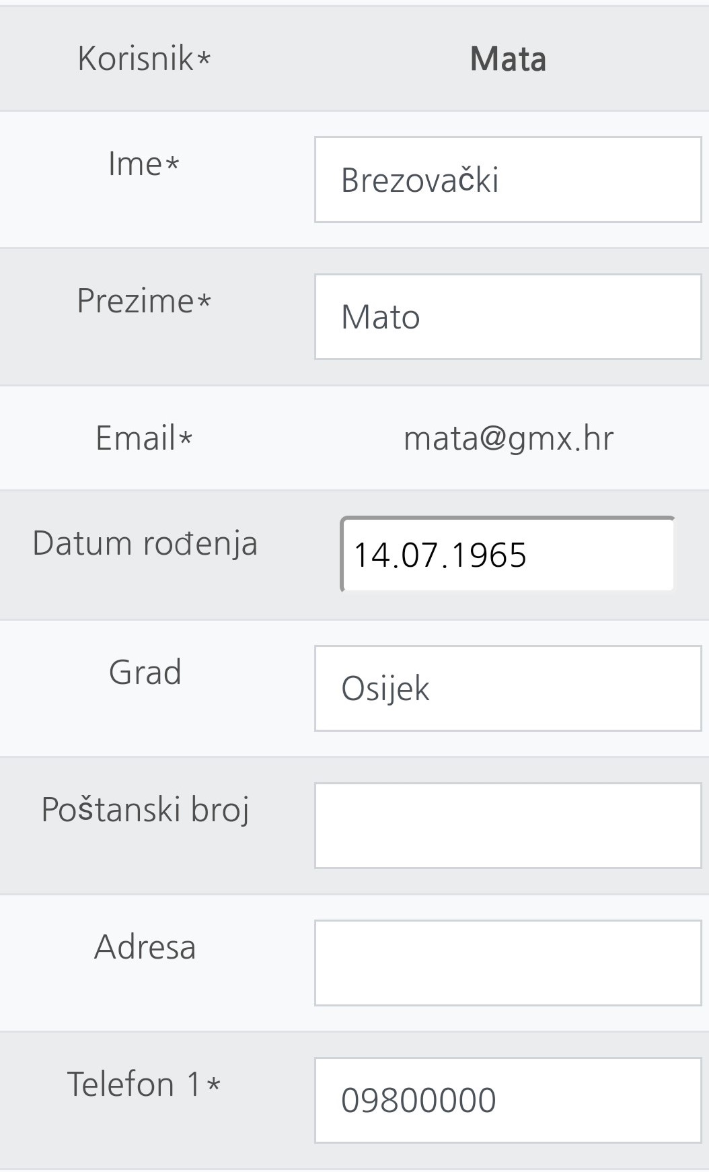Click the Korisnik label
709x1172 pixels.
[136, 59]
